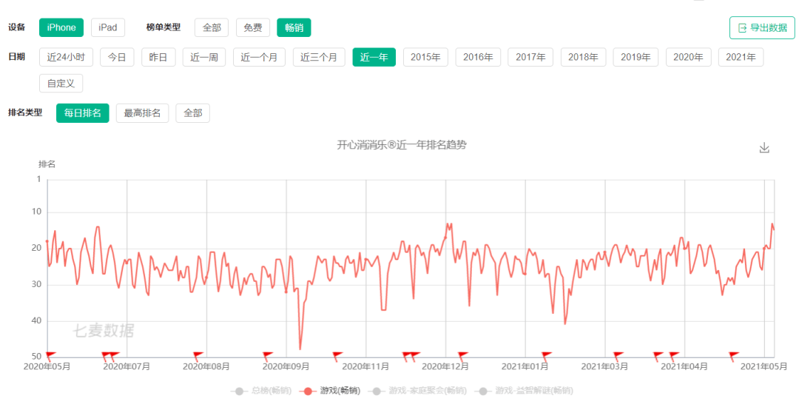Select the 2018年 date filter
The height and width of the screenshot is (407, 799).
[584, 58]
